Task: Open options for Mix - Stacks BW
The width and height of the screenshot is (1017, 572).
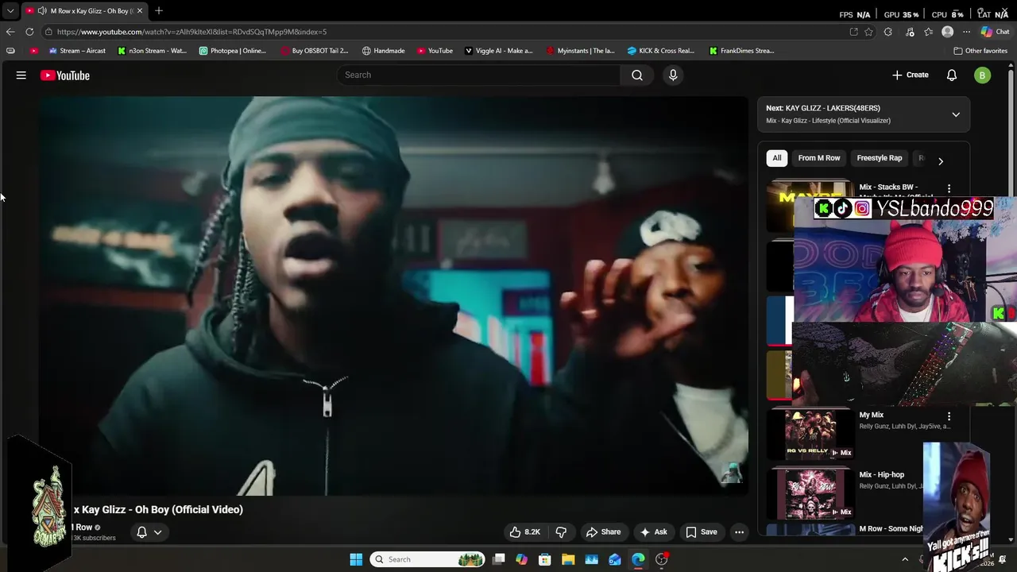Action: coord(949,188)
